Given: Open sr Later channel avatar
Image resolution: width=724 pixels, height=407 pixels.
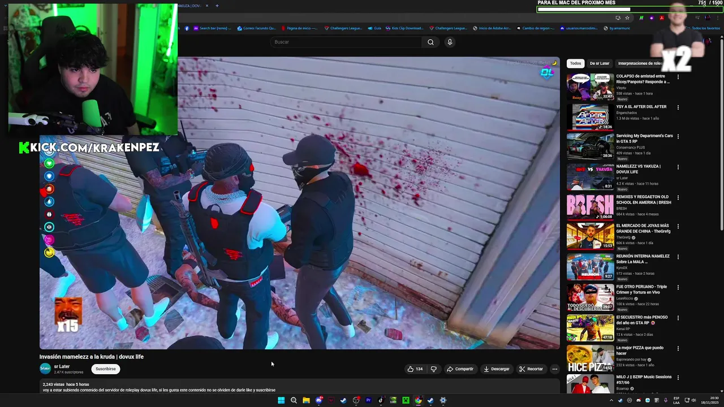Looking at the screenshot, I should click(x=45, y=369).
